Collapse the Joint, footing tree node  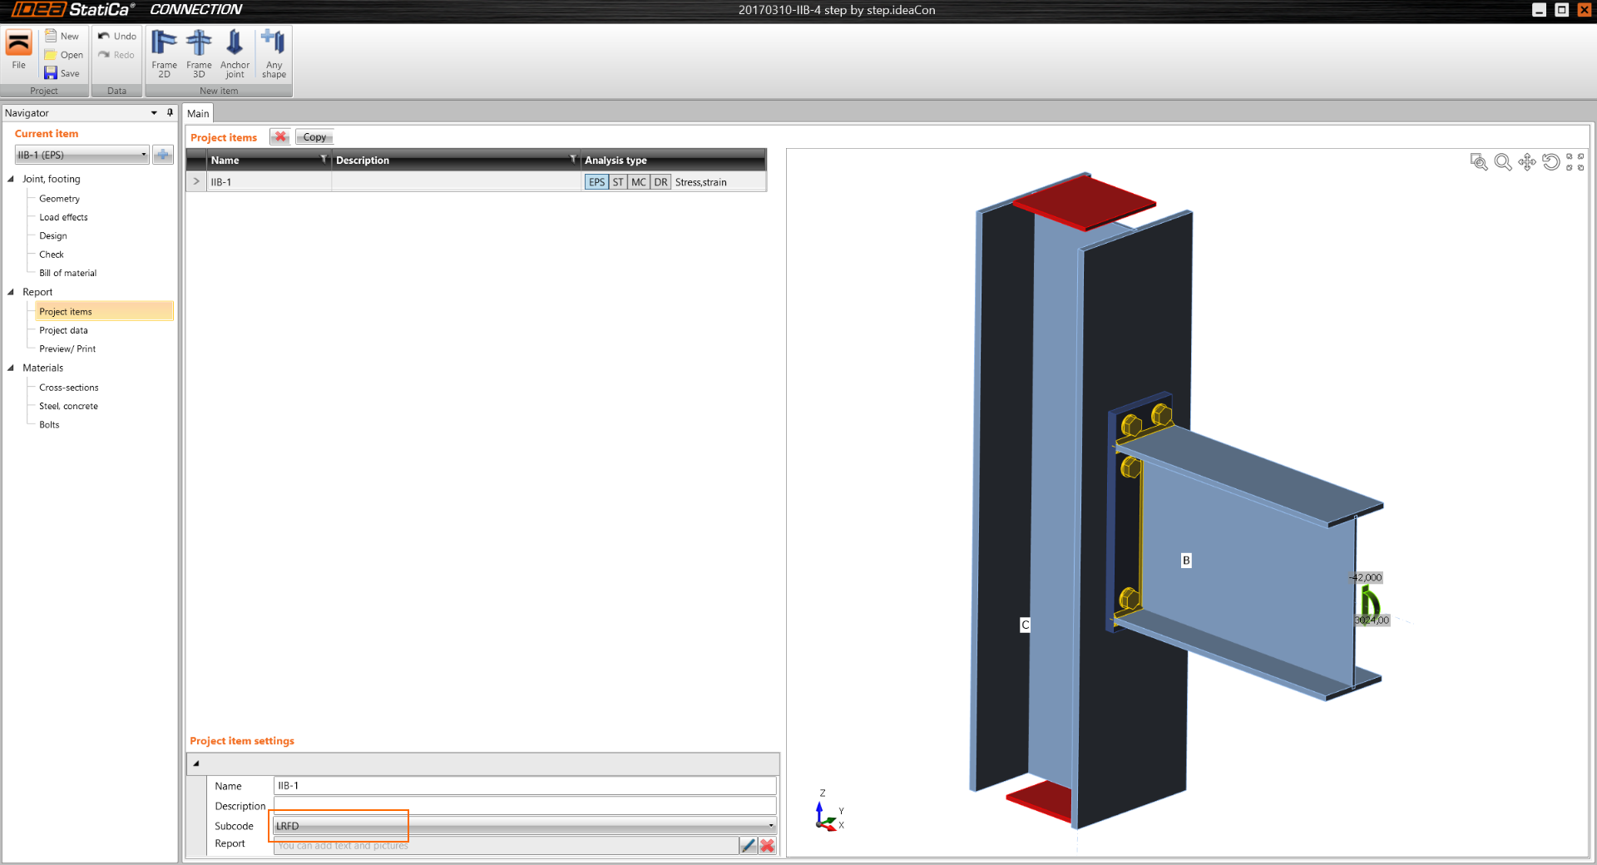[11, 179]
